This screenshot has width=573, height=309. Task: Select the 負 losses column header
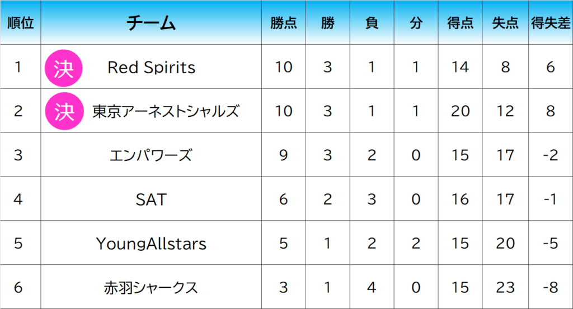point(372,23)
